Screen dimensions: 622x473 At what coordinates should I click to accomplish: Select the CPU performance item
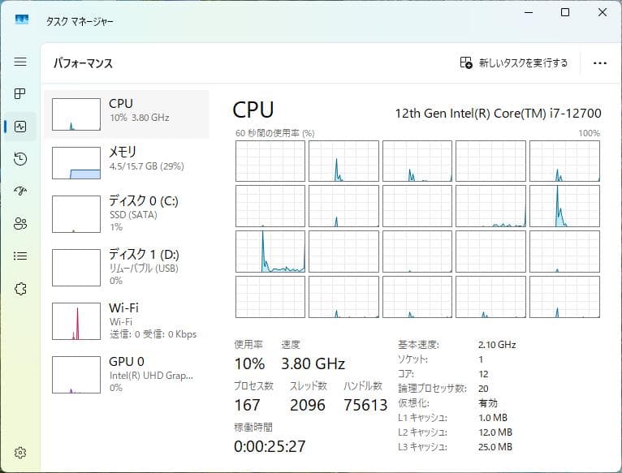coord(130,112)
